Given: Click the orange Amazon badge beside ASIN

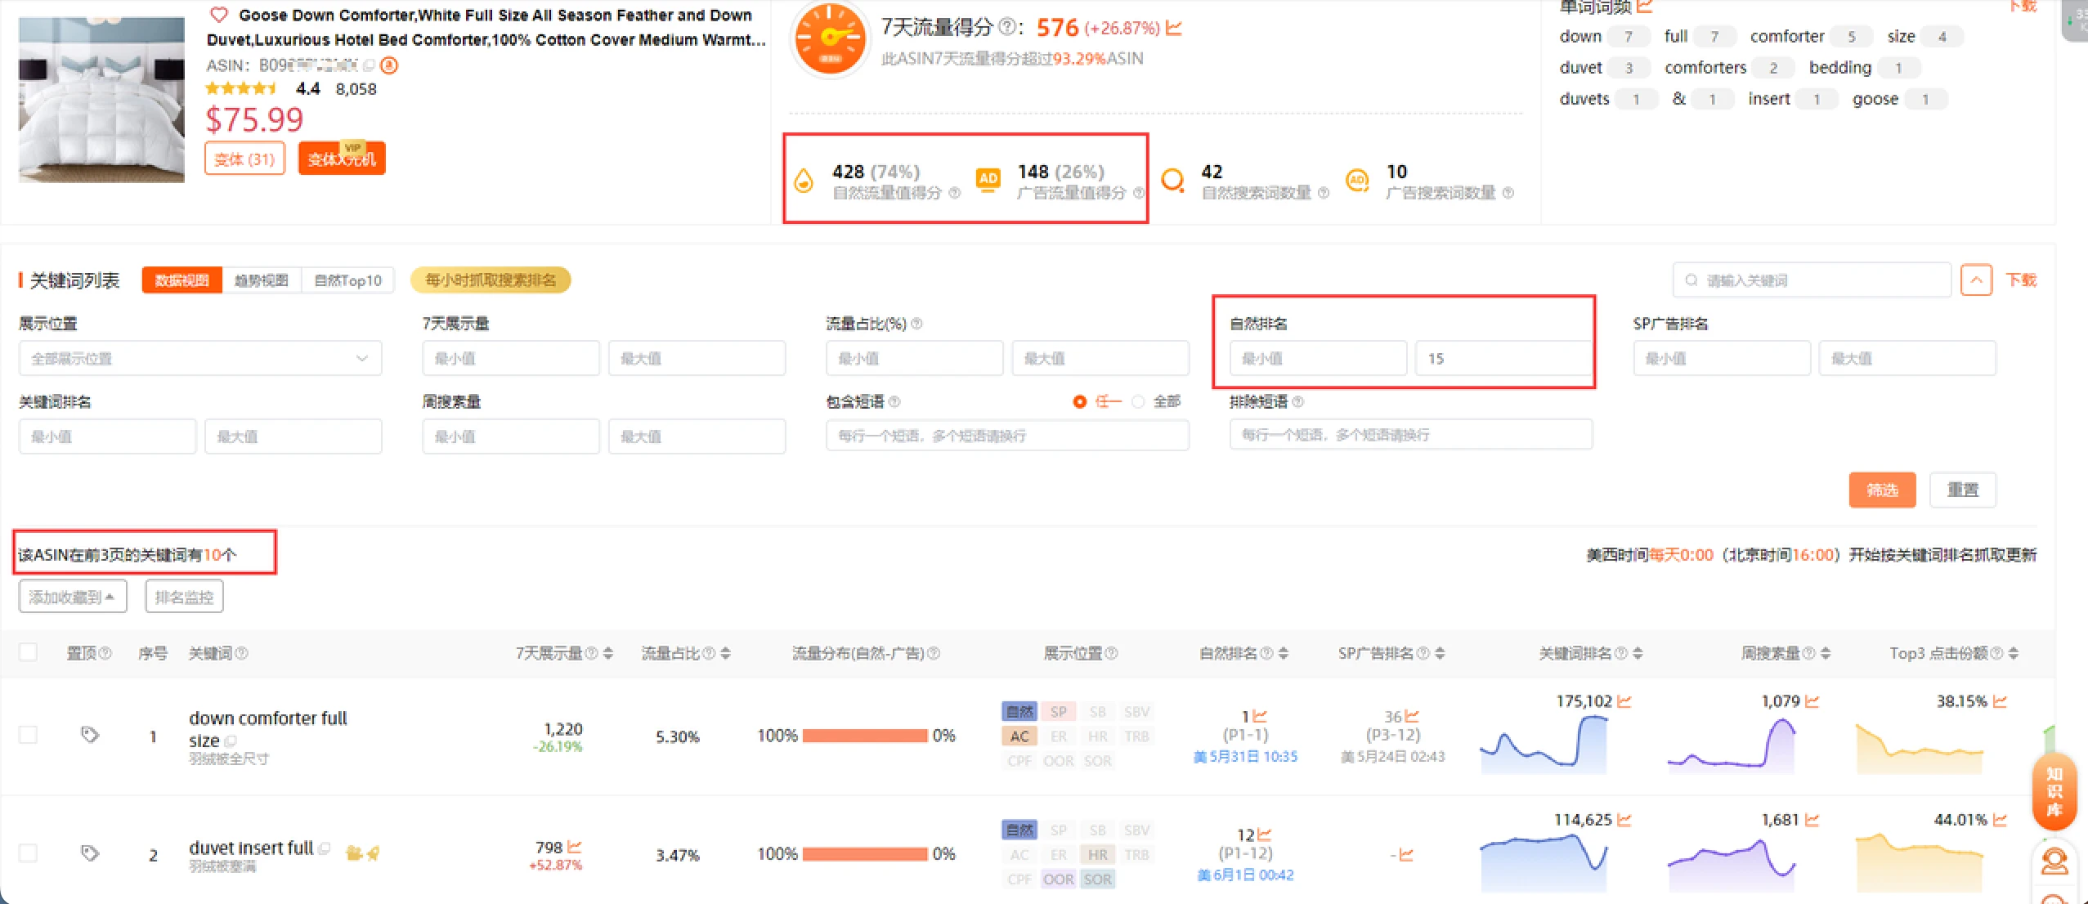Looking at the screenshot, I should (389, 65).
